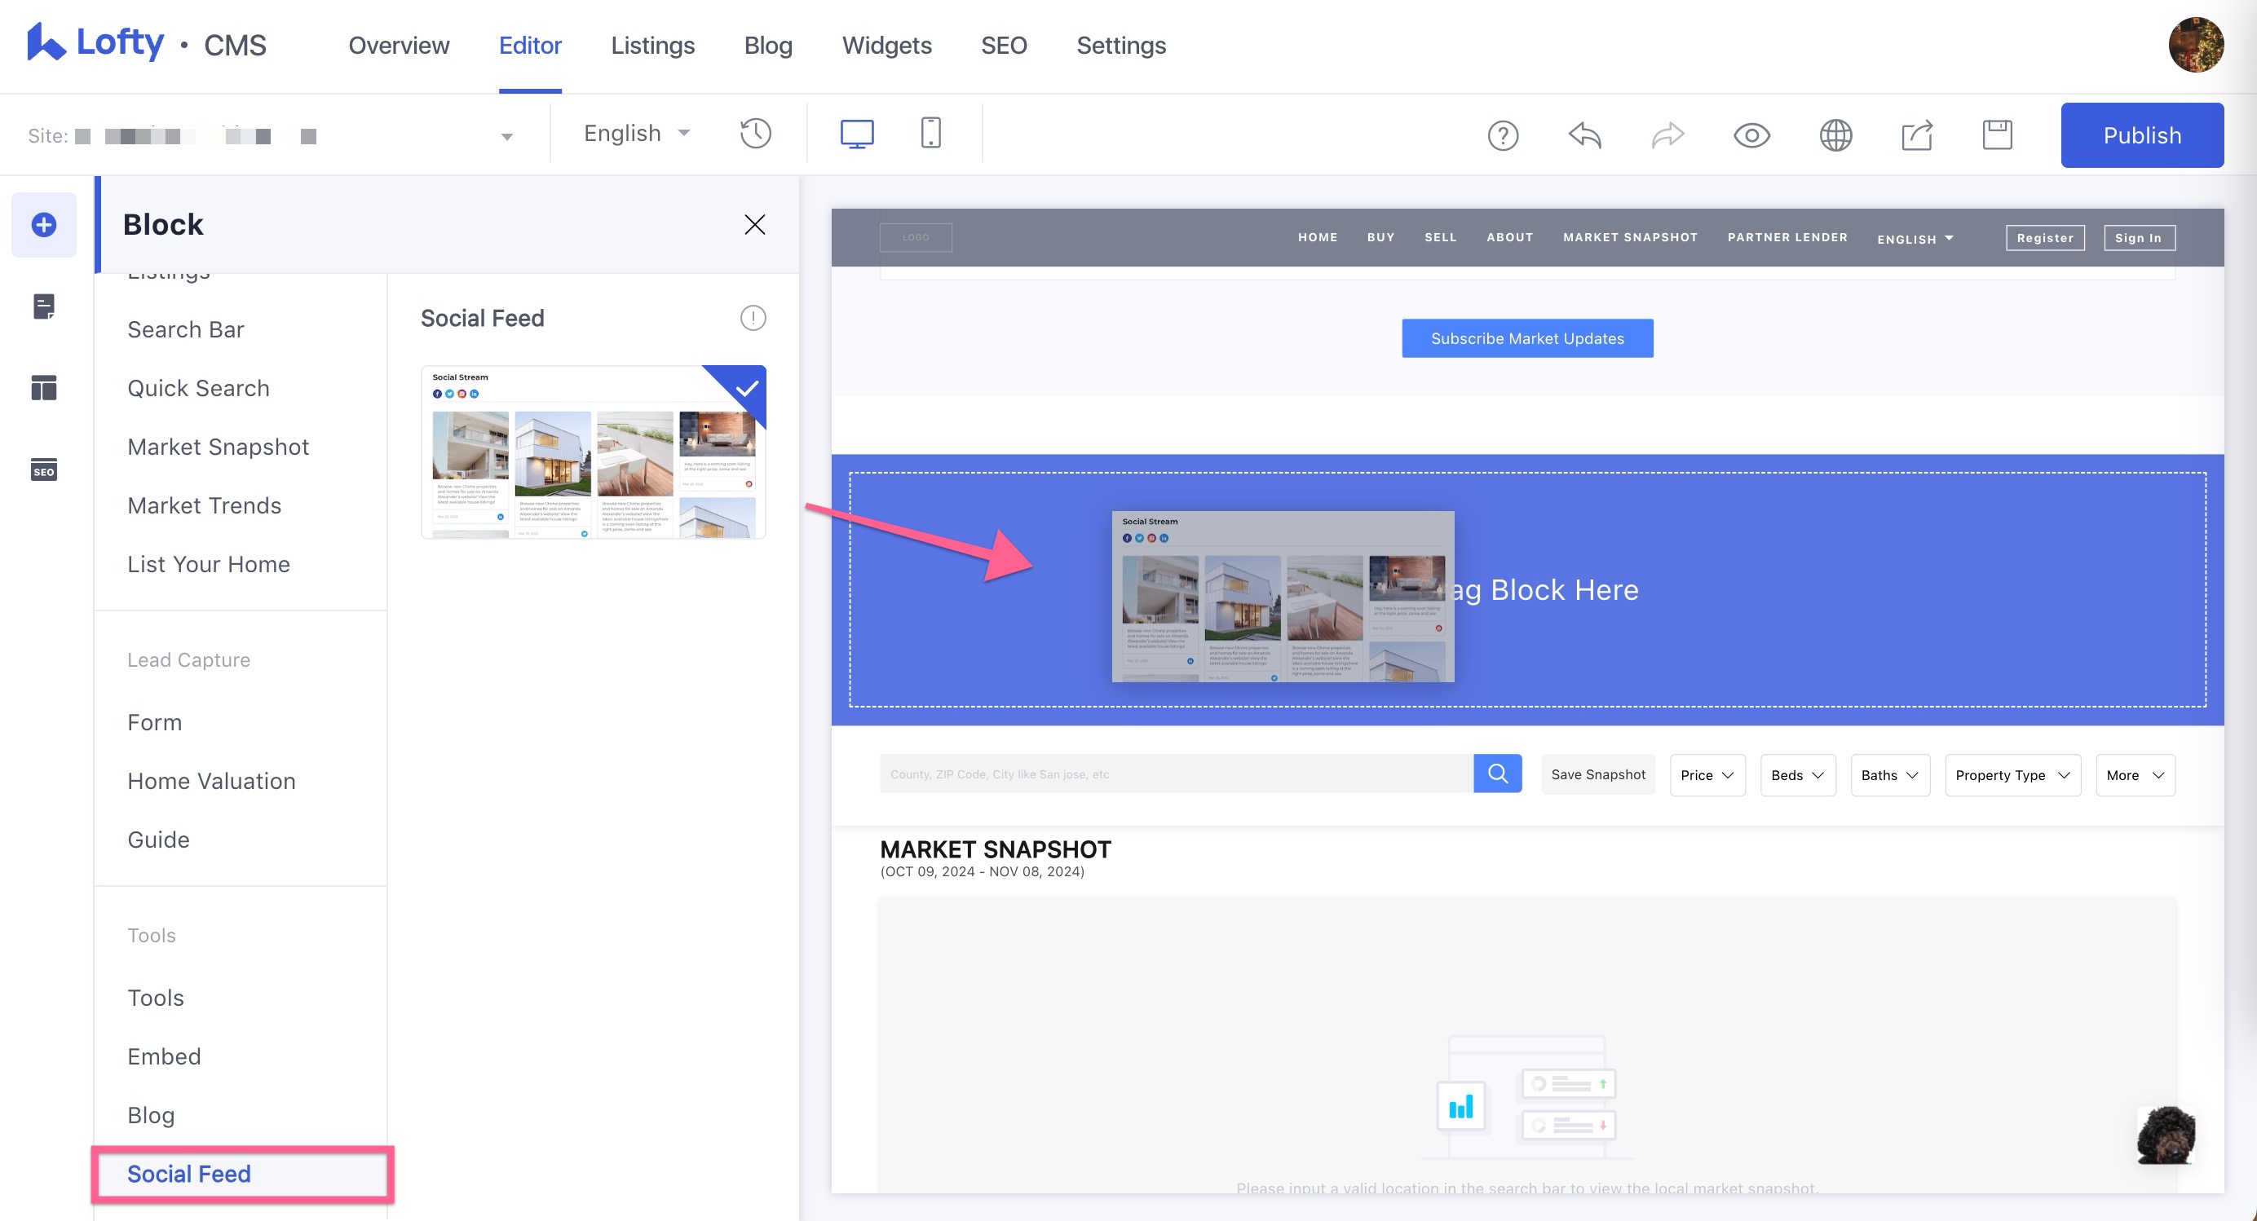Image resolution: width=2257 pixels, height=1221 pixels.
Task: Switch to mobile view mode
Action: pyautogui.click(x=930, y=132)
